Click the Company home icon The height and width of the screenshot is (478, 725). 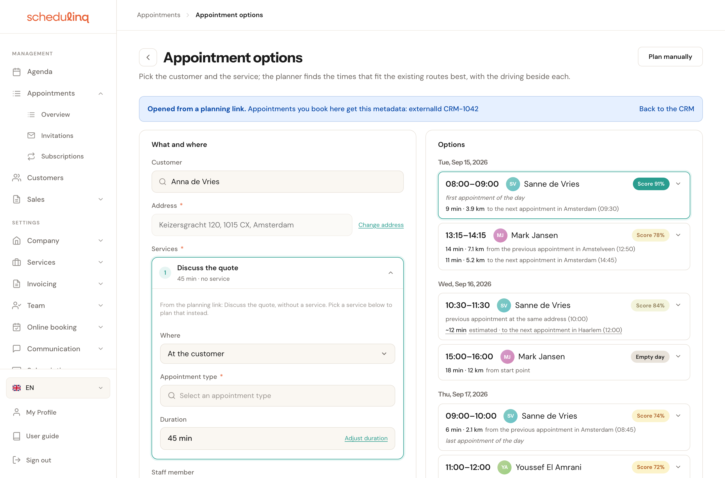[16, 241]
